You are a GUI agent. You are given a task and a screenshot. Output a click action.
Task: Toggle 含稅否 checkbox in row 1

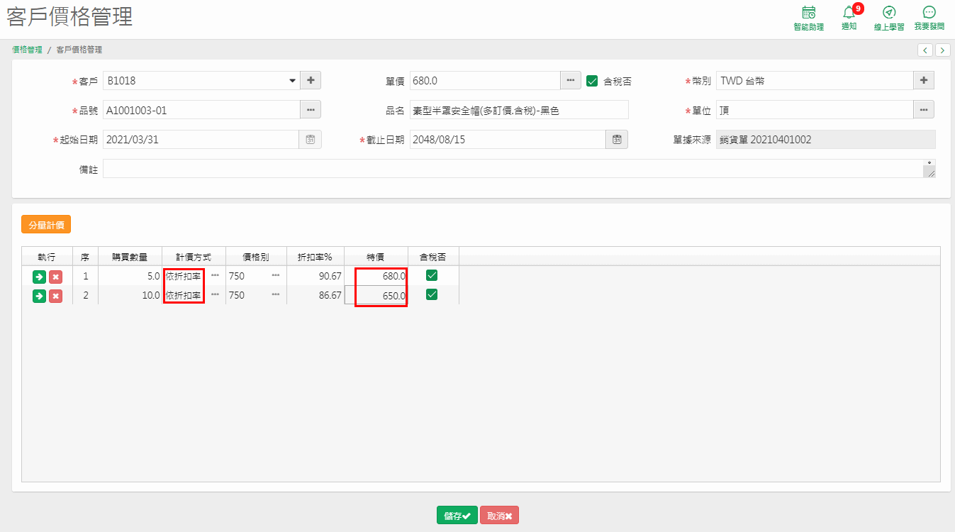click(432, 275)
